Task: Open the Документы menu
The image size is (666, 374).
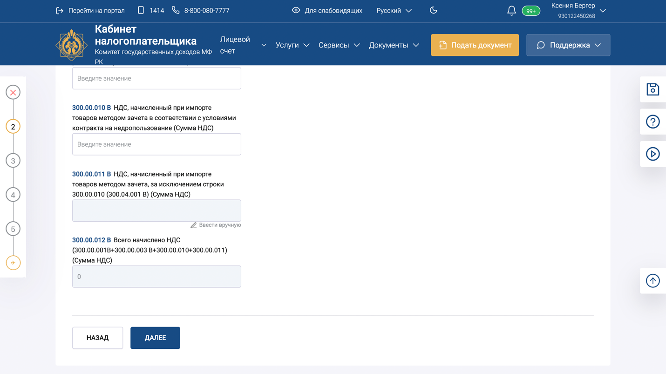Action: point(394,45)
